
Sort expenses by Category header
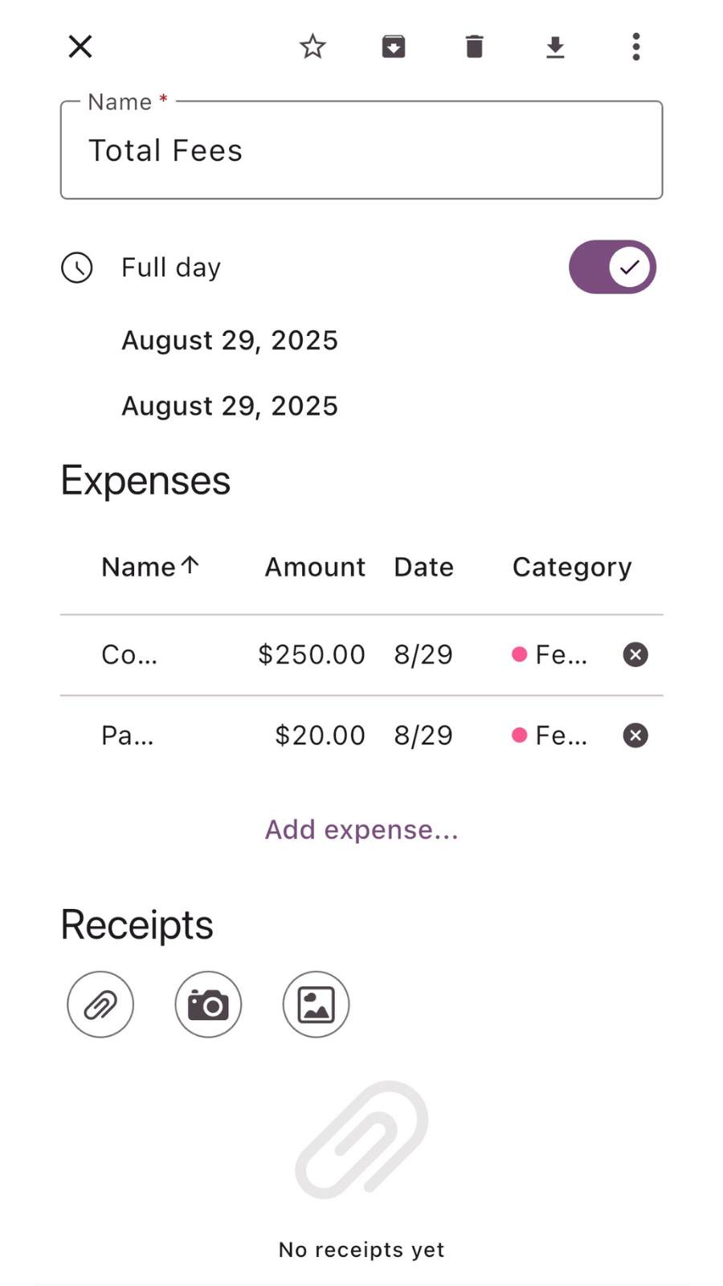[x=572, y=567]
